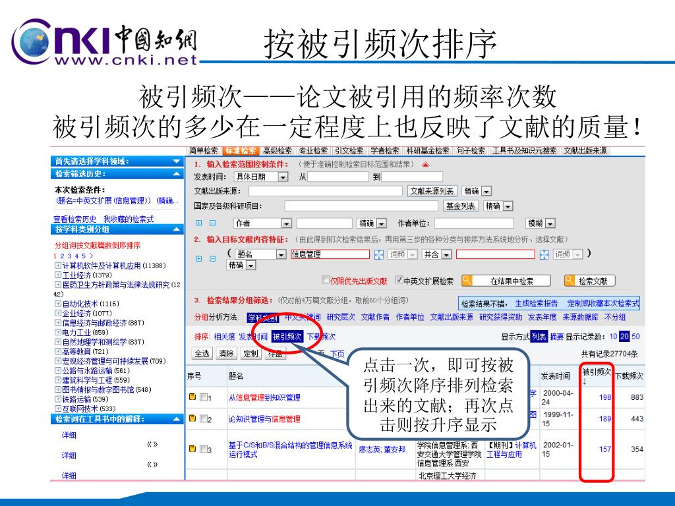Switch to the 高级检索 tab
The height and width of the screenshot is (506, 675).
(278, 151)
